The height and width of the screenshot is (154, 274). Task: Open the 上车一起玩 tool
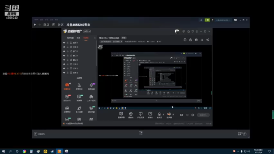click(x=91, y=98)
